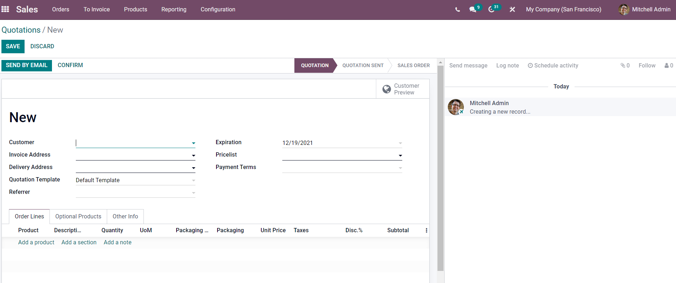
Task: Click the phone call icon
Action: click(x=457, y=10)
